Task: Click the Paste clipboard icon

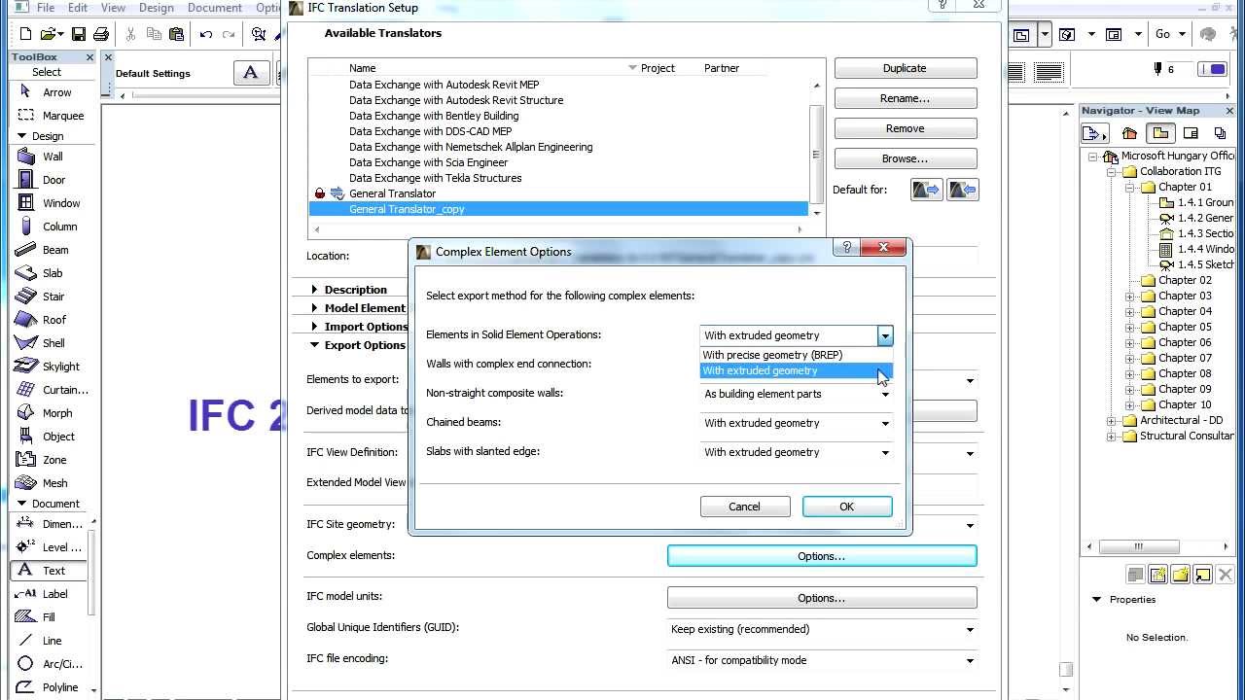Action: point(176,34)
